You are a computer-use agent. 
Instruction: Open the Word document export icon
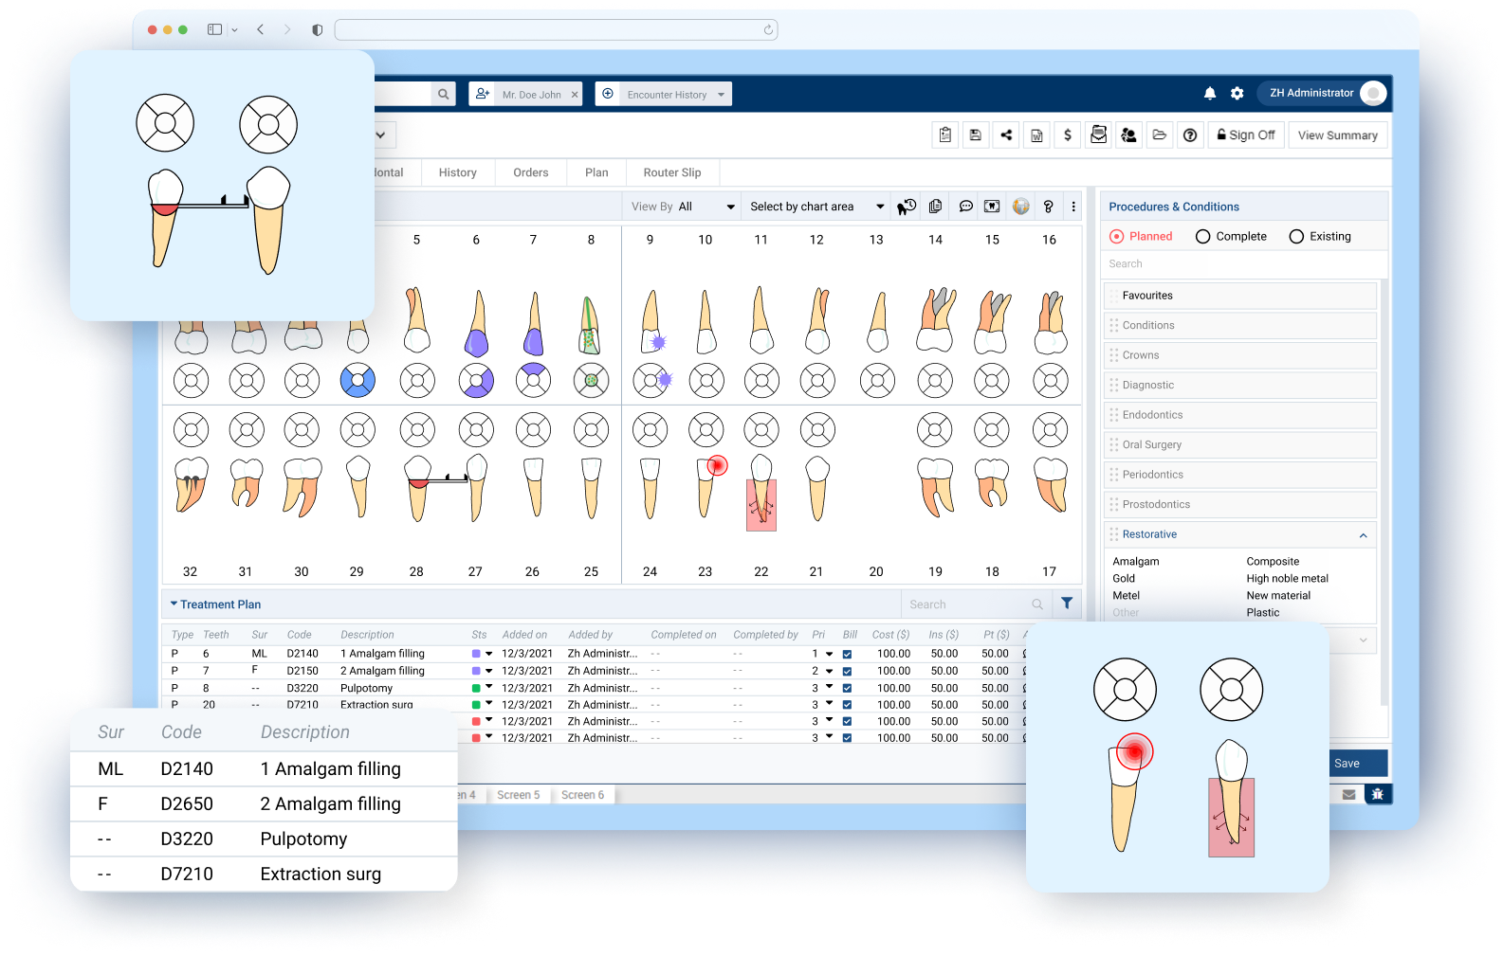point(1036,135)
